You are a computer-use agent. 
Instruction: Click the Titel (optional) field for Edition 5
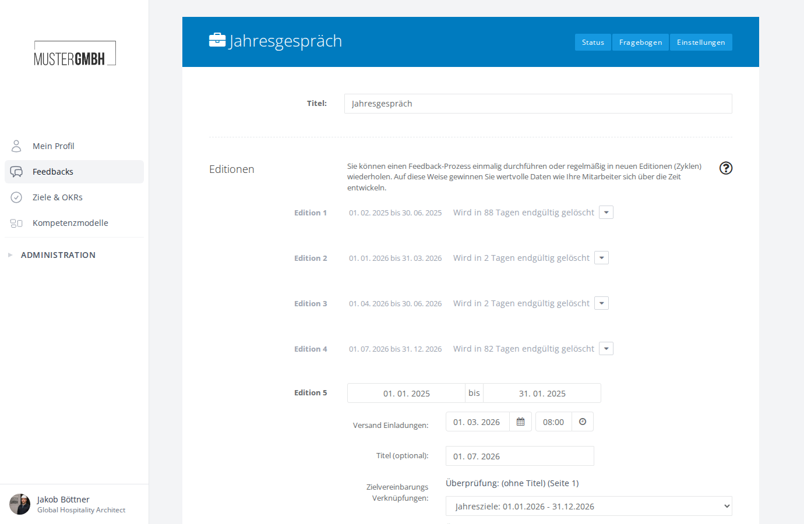tap(520, 456)
